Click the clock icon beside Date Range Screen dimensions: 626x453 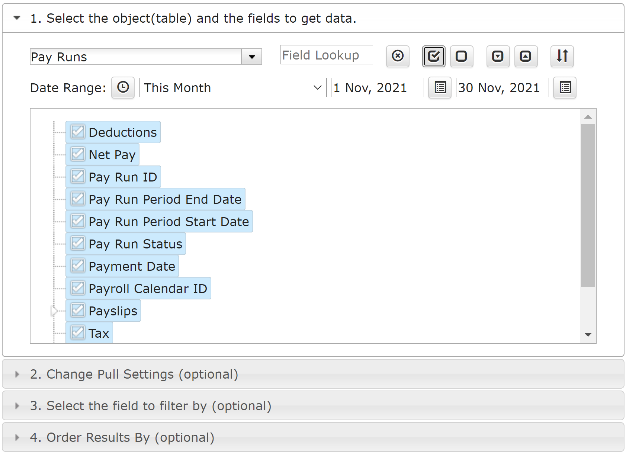[123, 87]
